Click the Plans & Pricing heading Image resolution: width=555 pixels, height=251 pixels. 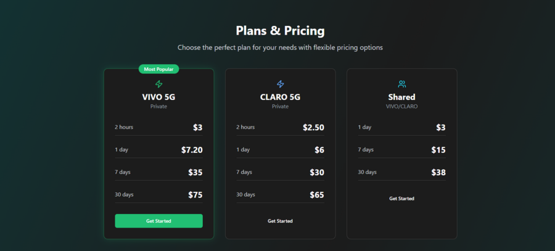coord(281,31)
